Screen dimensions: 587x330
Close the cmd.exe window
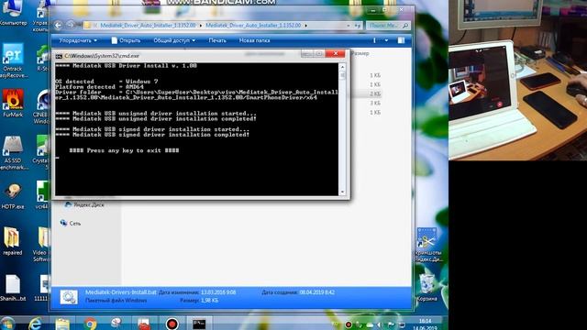click(336, 54)
